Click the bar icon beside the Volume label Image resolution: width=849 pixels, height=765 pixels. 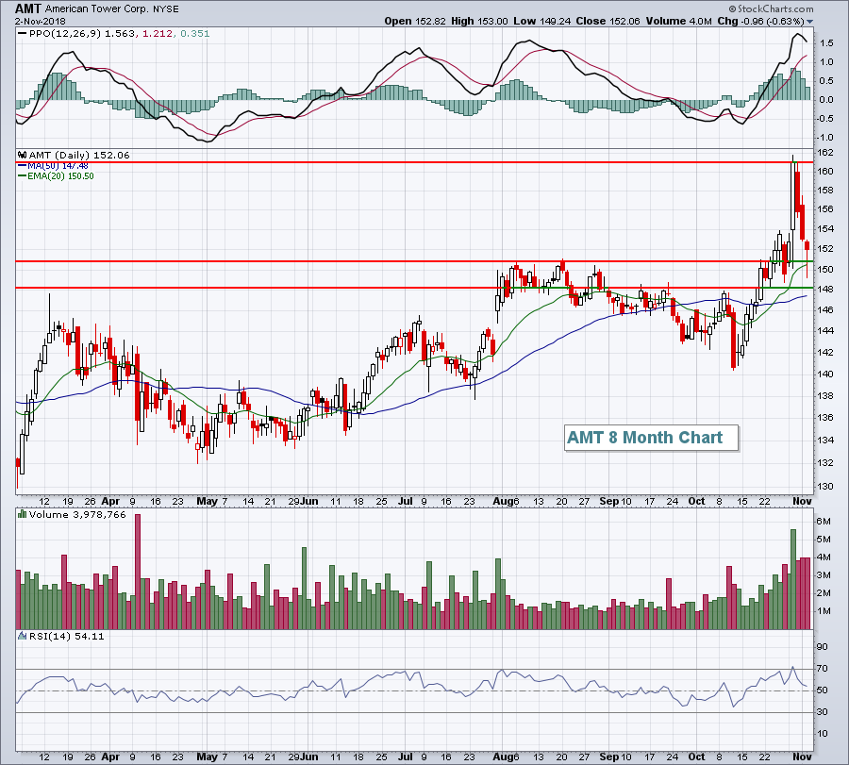pyautogui.click(x=23, y=514)
